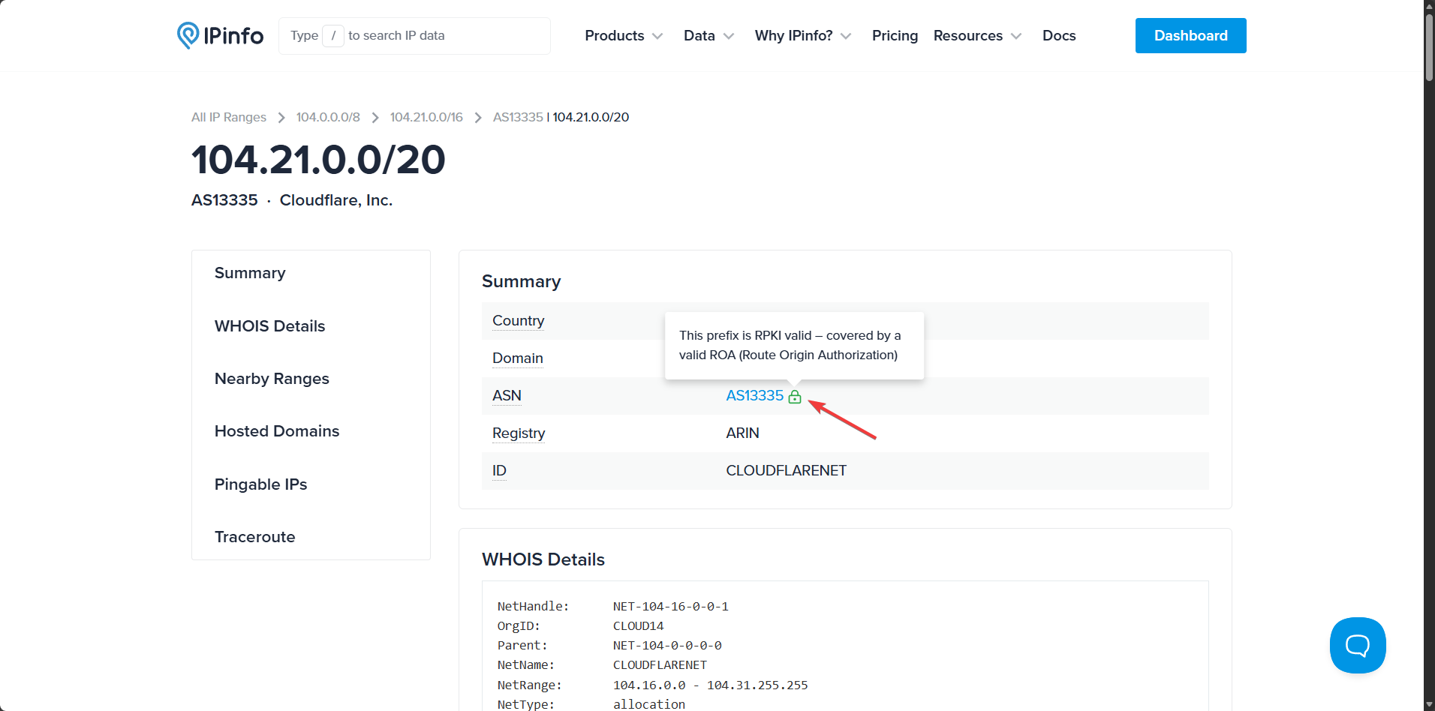Open the 104.21.0.0/16 breadcrumb link
The width and height of the screenshot is (1435, 711).
(x=426, y=117)
